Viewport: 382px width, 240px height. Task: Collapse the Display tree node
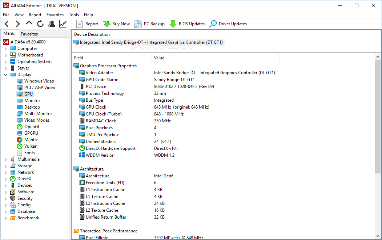5,75
